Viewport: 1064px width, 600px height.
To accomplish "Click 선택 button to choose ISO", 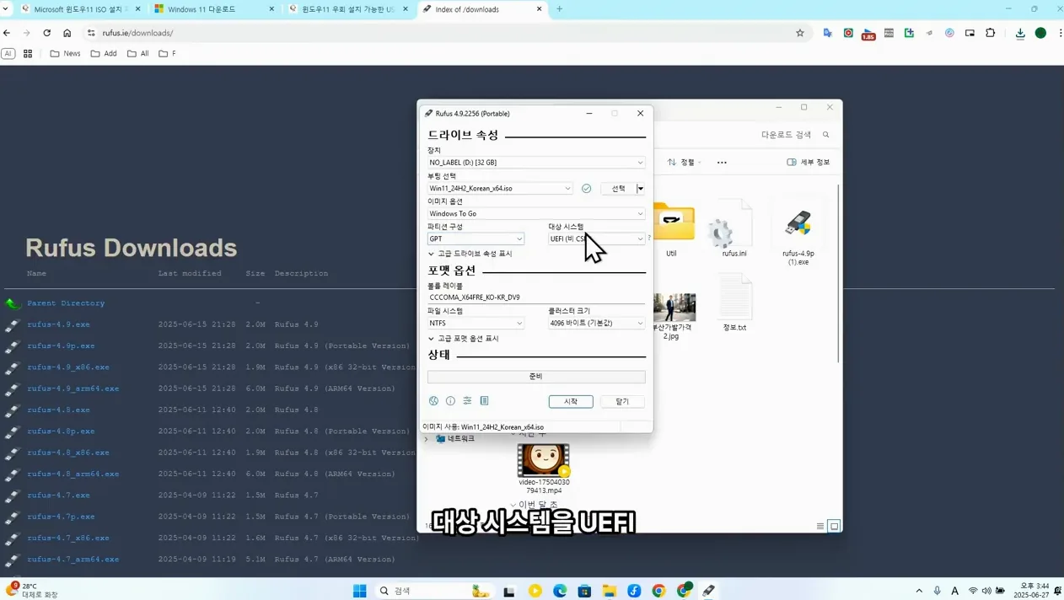I will pyautogui.click(x=618, y=189).
